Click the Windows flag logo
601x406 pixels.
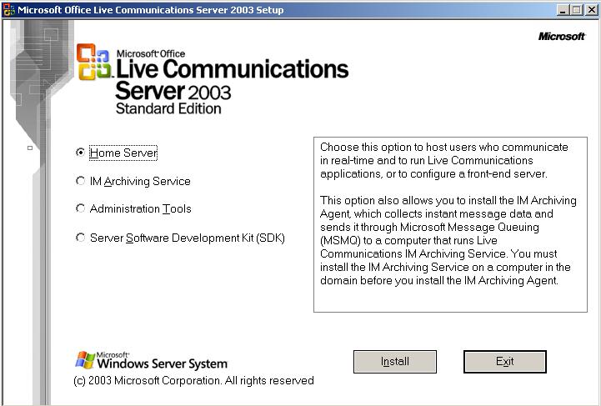point(84,360)
